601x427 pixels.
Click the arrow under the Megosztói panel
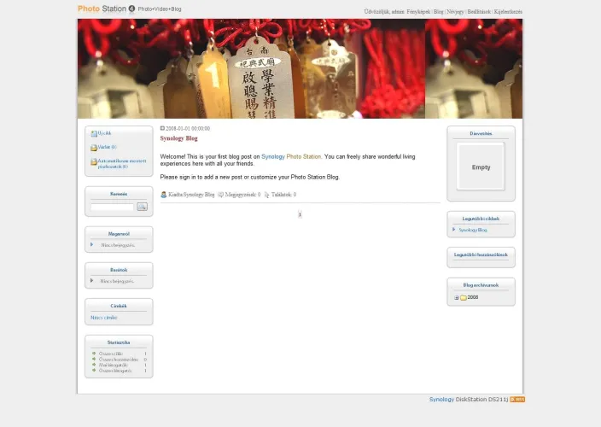pos(91,245)
